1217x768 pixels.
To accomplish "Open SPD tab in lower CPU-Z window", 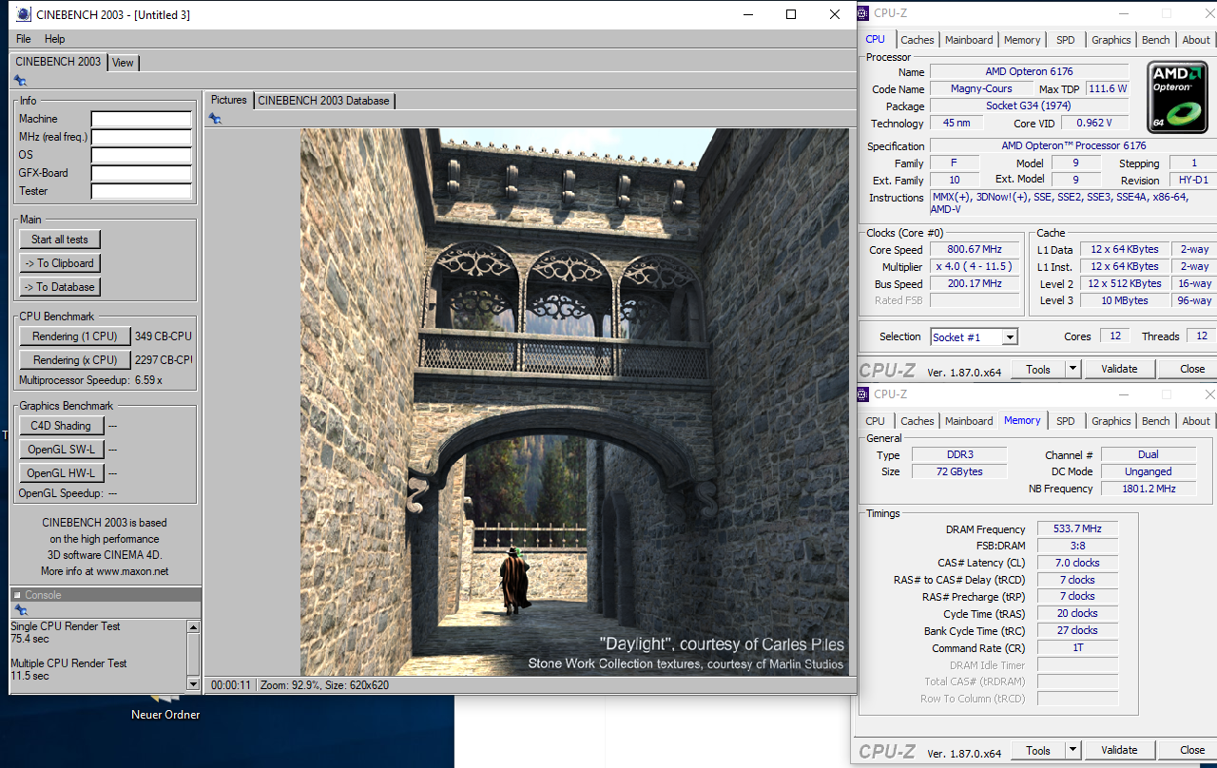I will (x=1066, y=421).
